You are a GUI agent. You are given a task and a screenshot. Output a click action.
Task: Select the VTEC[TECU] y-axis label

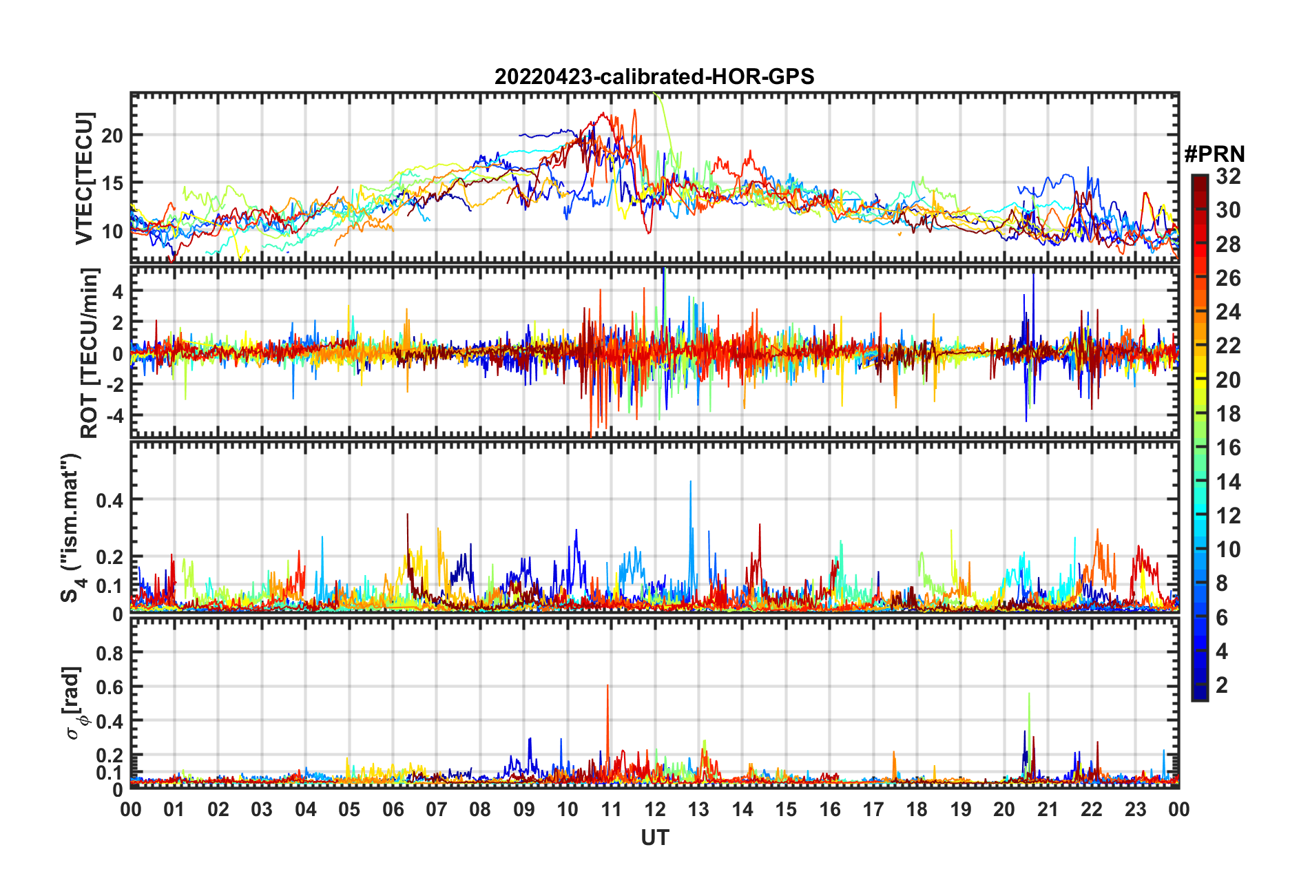(x=84, y=178)
